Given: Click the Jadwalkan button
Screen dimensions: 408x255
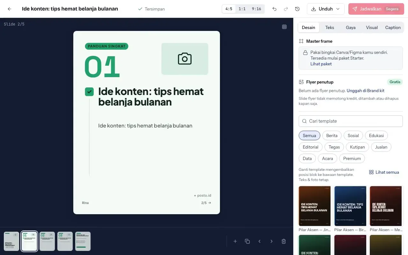Looking at the screenshot, I should [x=376, y=9].
